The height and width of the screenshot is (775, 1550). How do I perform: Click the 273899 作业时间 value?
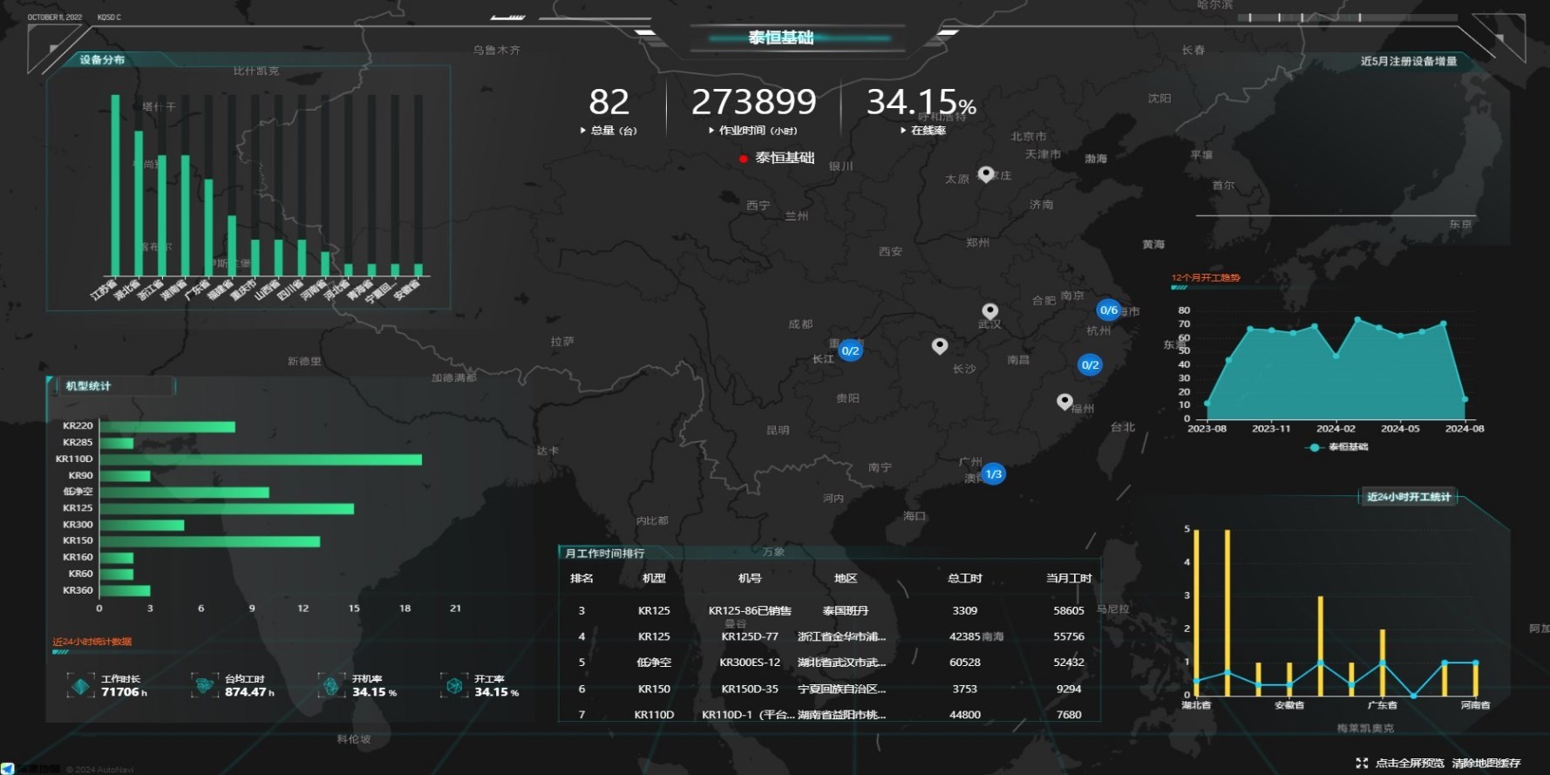754,102
